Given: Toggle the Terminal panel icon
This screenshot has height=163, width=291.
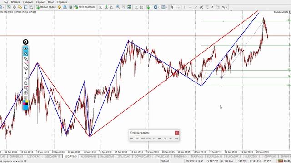Looking at the screenshot, I should (25, 7).
